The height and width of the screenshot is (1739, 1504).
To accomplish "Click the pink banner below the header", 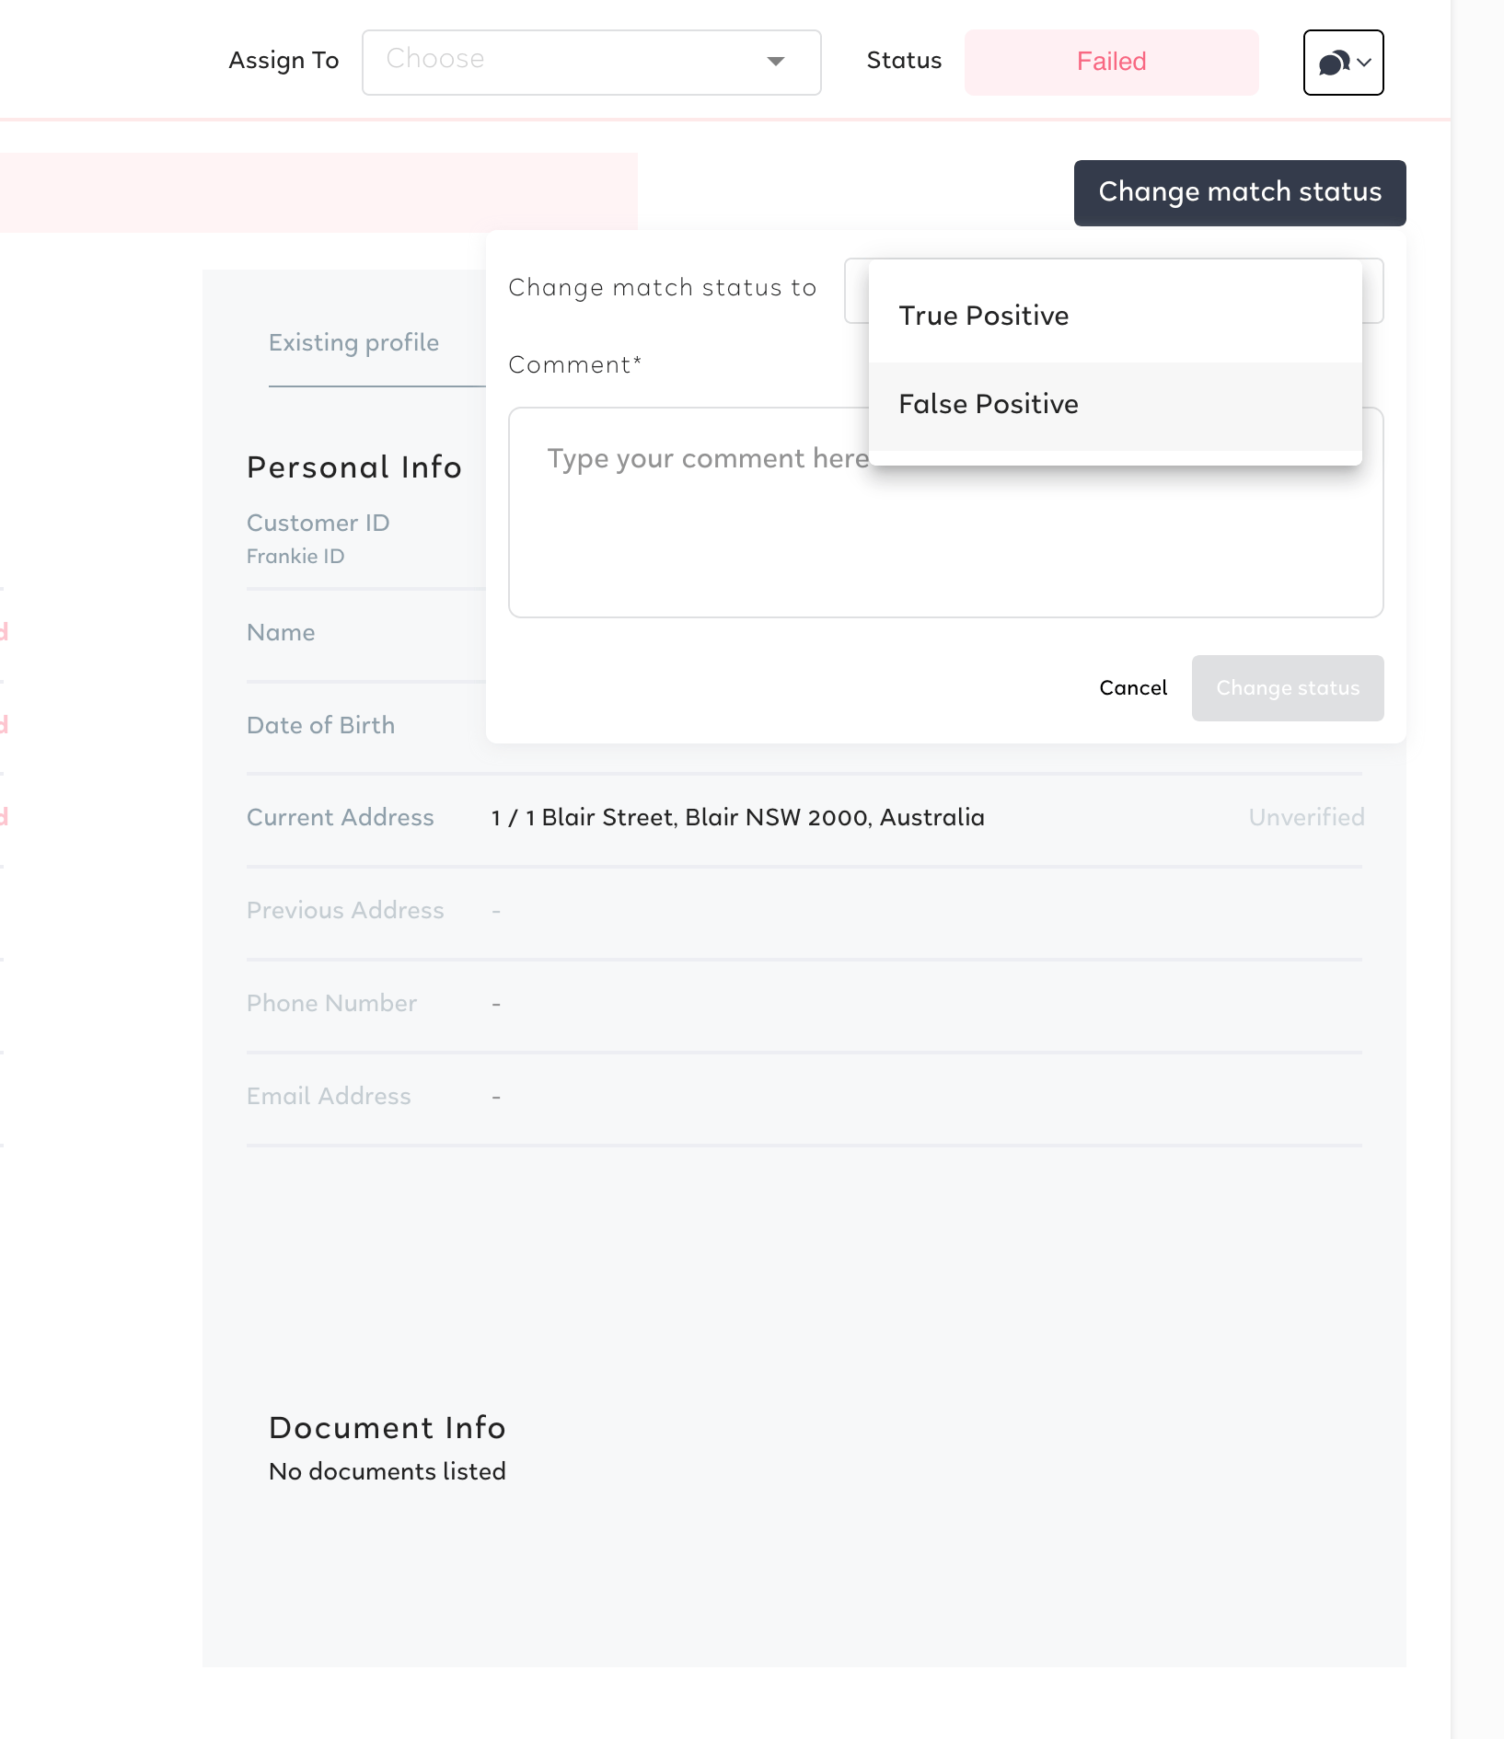I will click(x=318, y=191).
